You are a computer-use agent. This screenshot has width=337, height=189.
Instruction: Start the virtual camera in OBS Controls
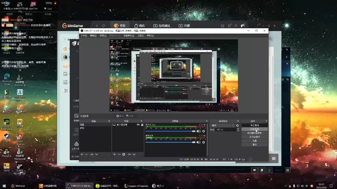(255, 133)
